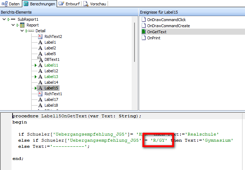Select Label14 in the tree
Viewport: 245px width, 170px height.
pyautogui.click(x=51, y=82)
